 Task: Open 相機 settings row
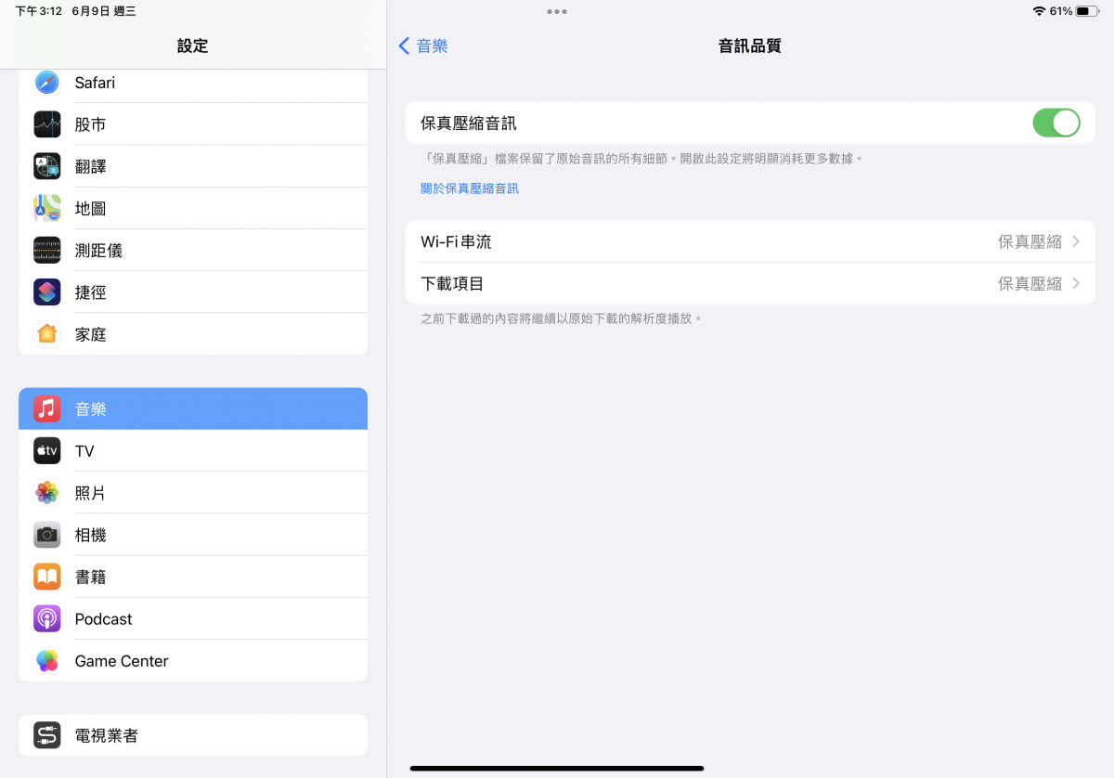193,535
